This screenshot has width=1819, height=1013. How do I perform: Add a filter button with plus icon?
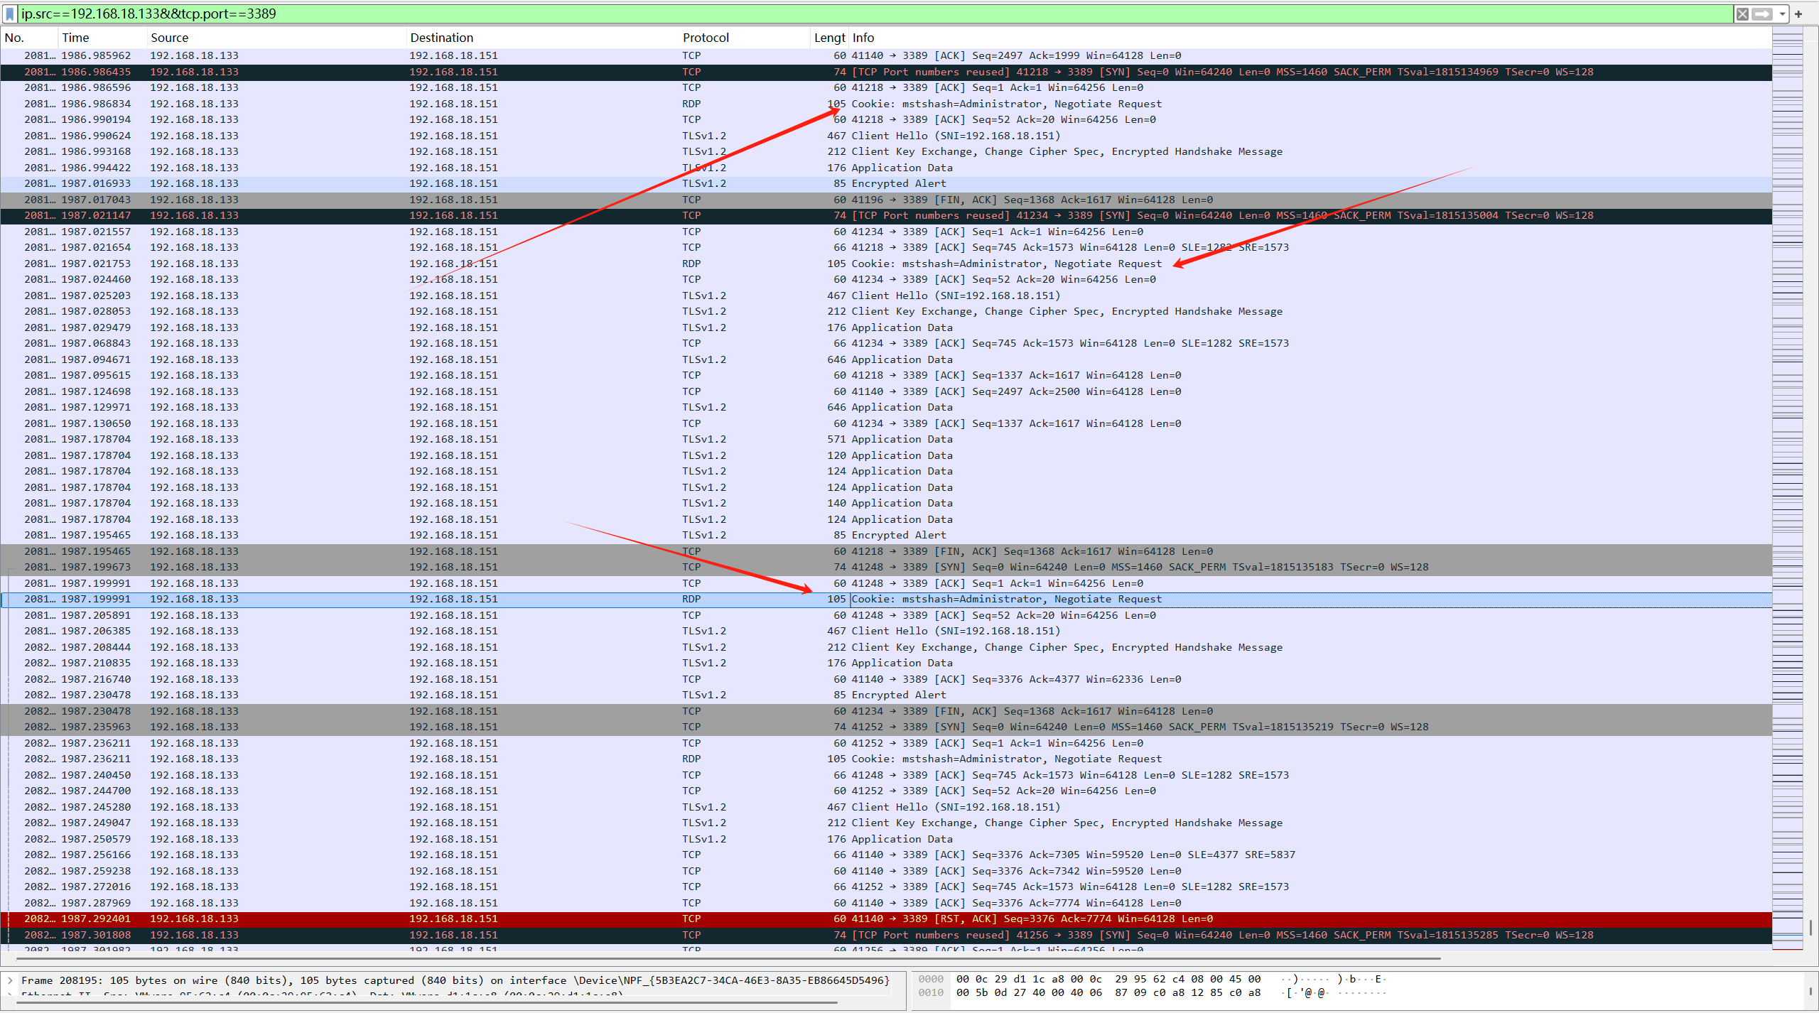tap(1798, 13)
